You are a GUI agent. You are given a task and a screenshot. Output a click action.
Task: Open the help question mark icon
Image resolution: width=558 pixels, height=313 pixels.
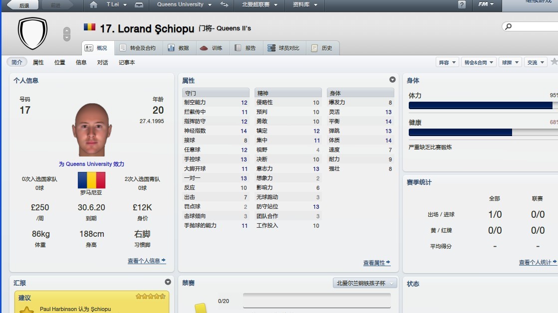pos(462,4)
